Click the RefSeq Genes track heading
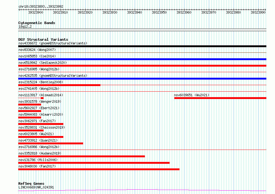Viewport: 275px width, 194px height. tap(31, 184)
